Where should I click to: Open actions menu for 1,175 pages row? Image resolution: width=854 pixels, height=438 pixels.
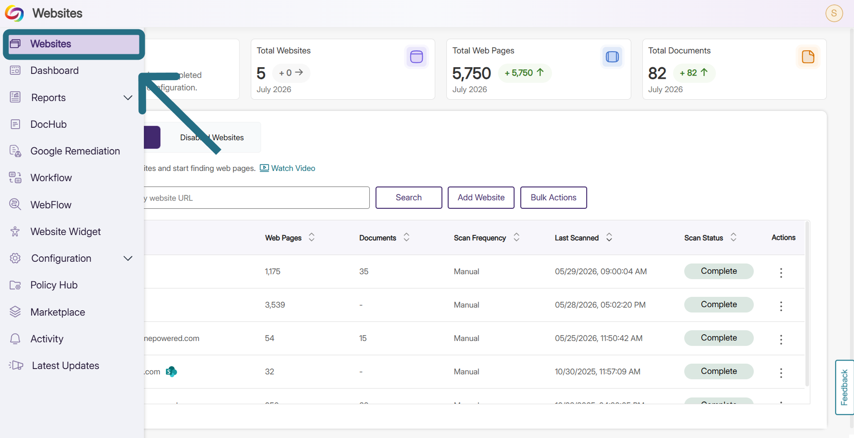pyautogui.click(x=781, y=272)
